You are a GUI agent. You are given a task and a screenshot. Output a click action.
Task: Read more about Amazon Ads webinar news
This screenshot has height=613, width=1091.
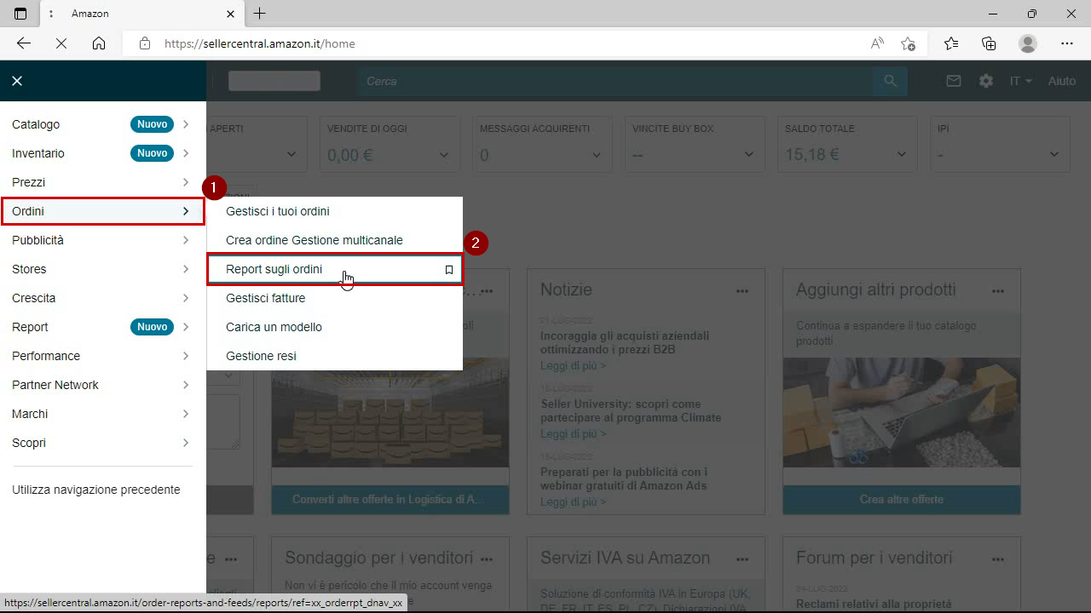(x=573, y=501)
